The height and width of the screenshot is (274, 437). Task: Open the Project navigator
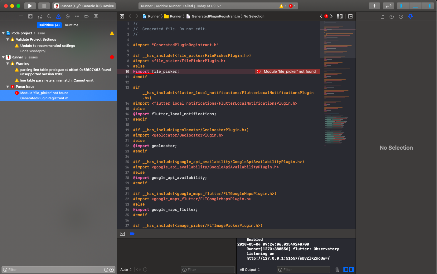point(21,16)
